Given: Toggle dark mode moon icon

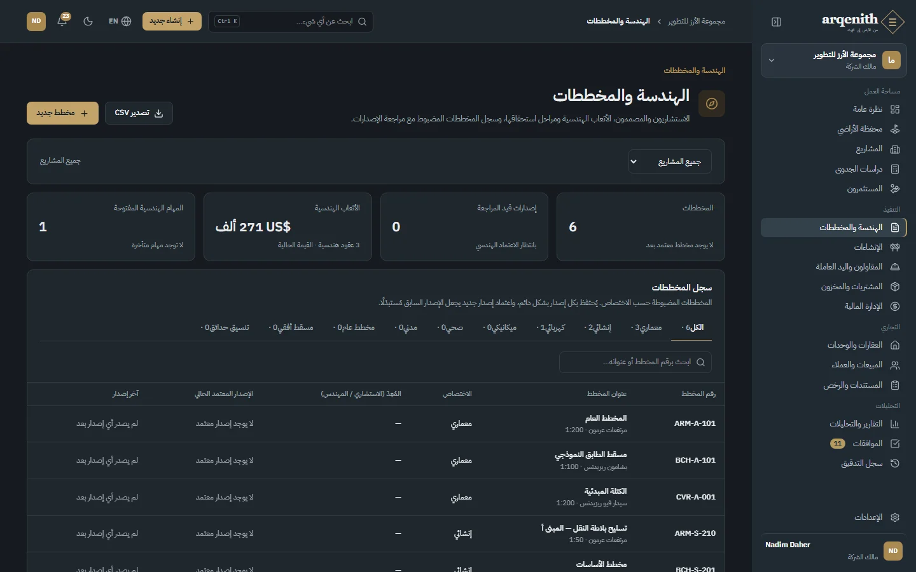Looking at the screenshot, I should point(88,21).
